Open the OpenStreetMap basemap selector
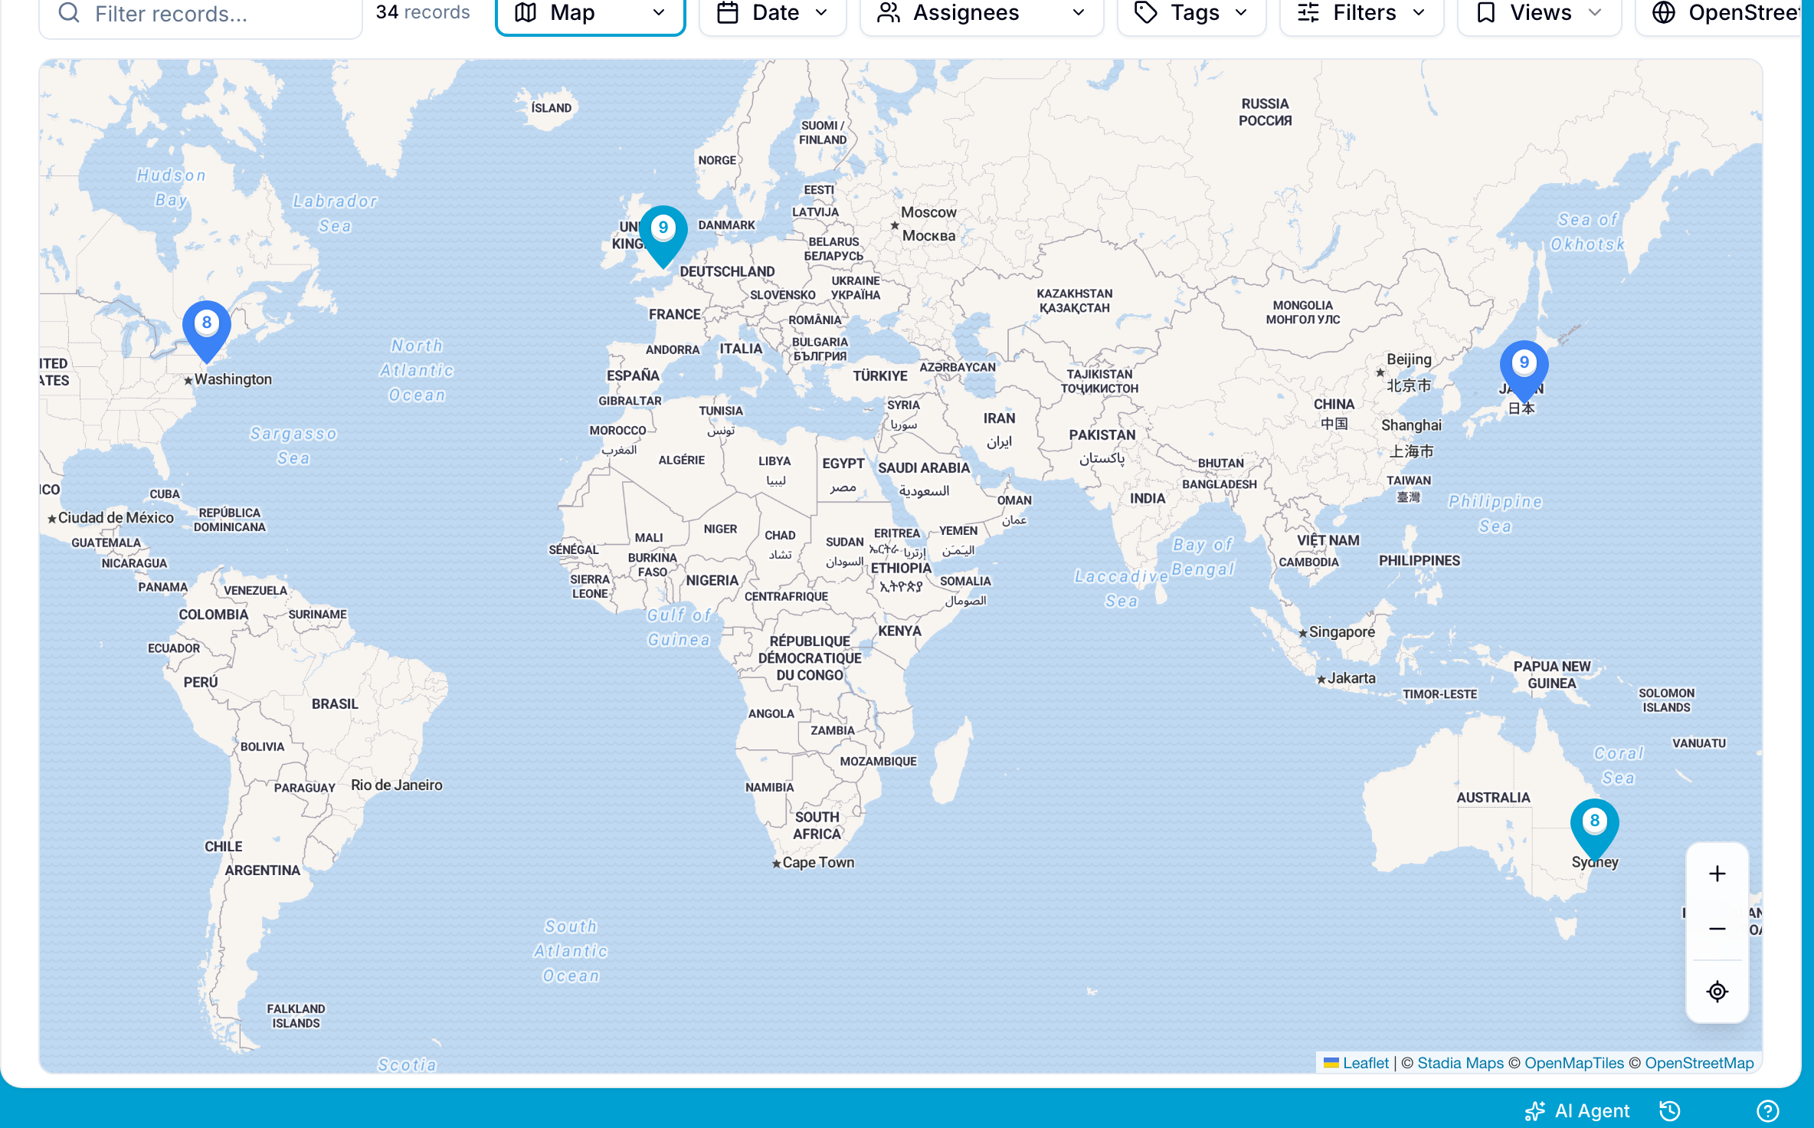 click(x=1718, y=14)
